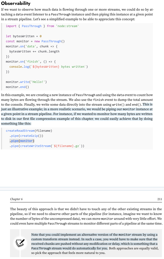Click paragraph starting "If we want to observe"
Screen dimensions: 164x259
[77, 14]
